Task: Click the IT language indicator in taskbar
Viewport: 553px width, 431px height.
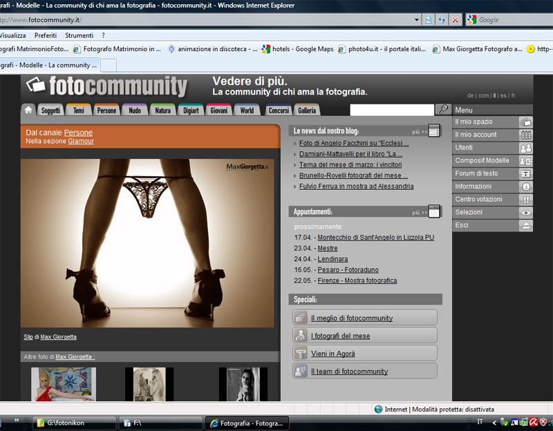Action: tap(480, 421)
